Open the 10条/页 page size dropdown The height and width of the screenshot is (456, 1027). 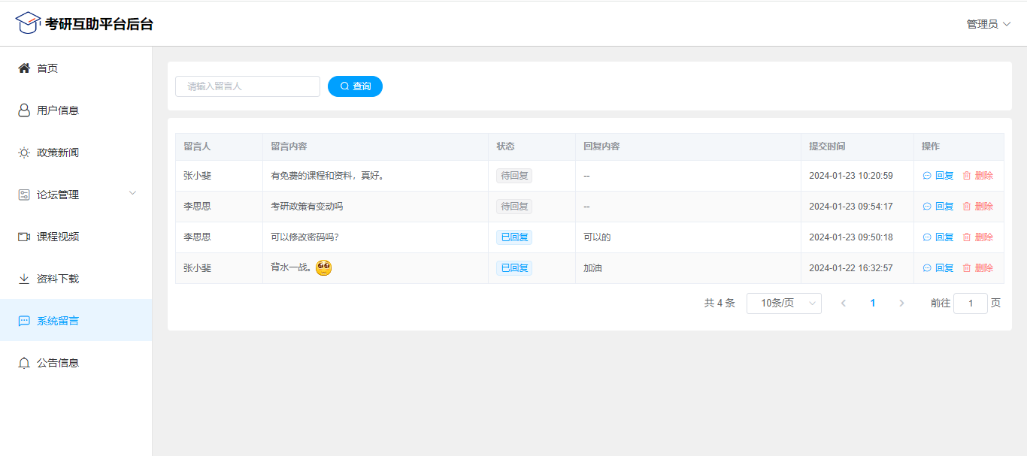[x=783, y=303]
